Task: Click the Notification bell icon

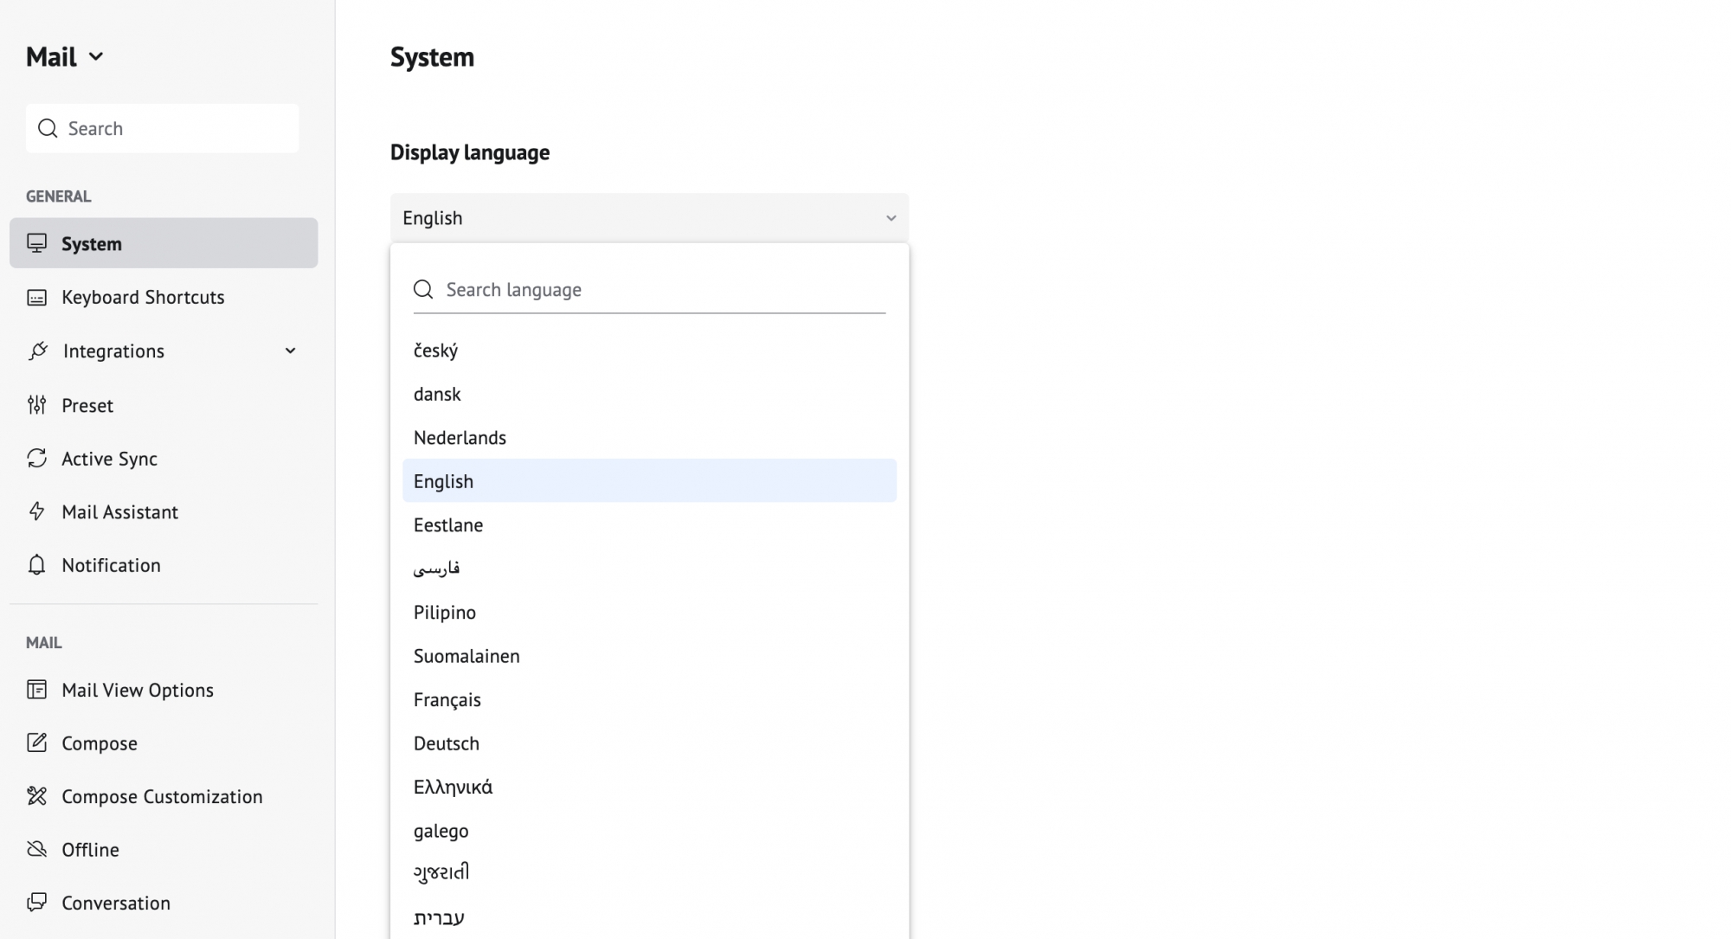Action: (x=37, y=565)
